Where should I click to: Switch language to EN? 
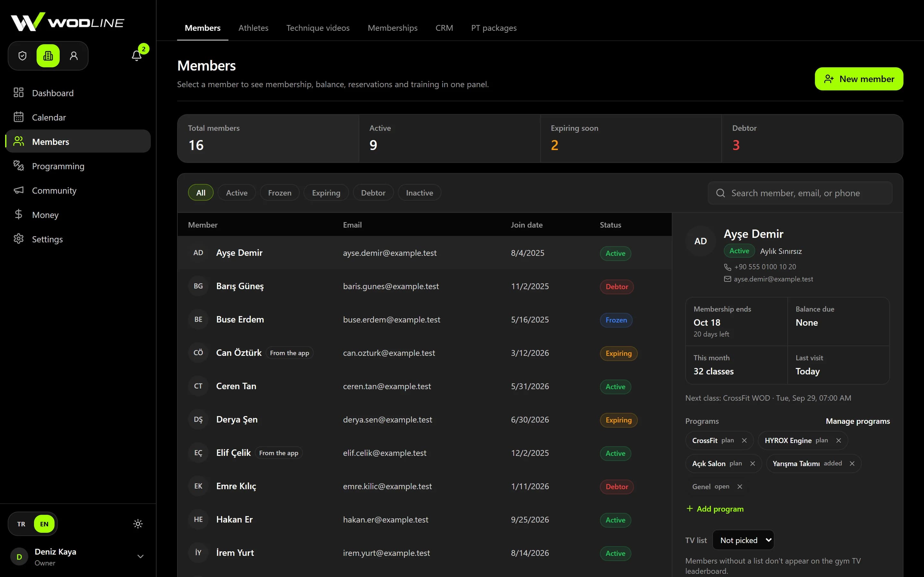coord(44,524)
